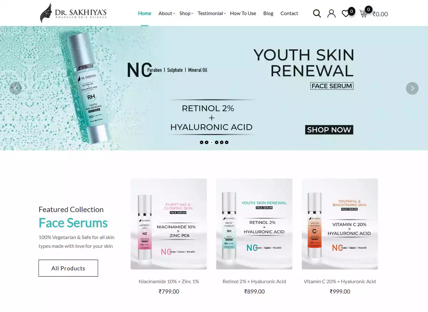Viewport: 428px width, 312px height.
Task: Select the last carousel dot
Action: (x=226, y=142)
